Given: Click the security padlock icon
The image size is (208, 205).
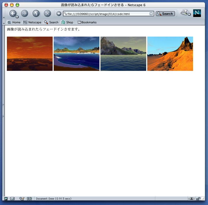Looking at the screenshot, I should [x=198, y=198].
